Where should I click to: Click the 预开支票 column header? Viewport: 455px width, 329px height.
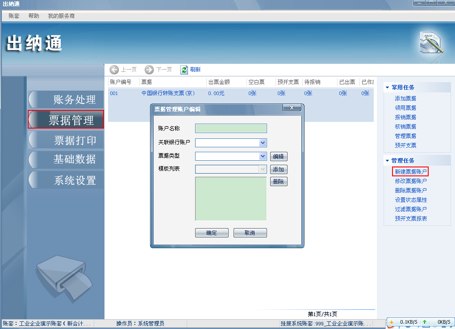point(289,82)
